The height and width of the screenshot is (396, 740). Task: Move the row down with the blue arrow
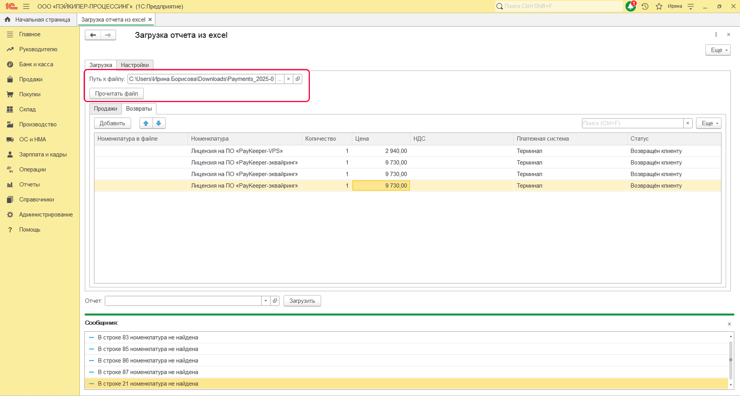point(159,123)
